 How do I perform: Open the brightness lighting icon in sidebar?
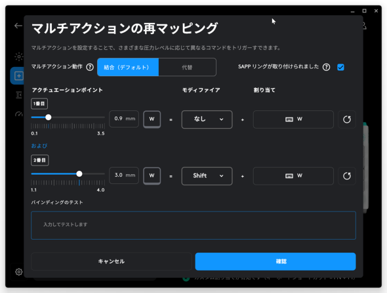(19, 56)
